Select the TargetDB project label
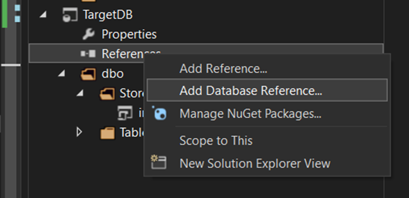The width and height of the screenshot is (409, 198). pyautogui.click(x=107, y=14)
